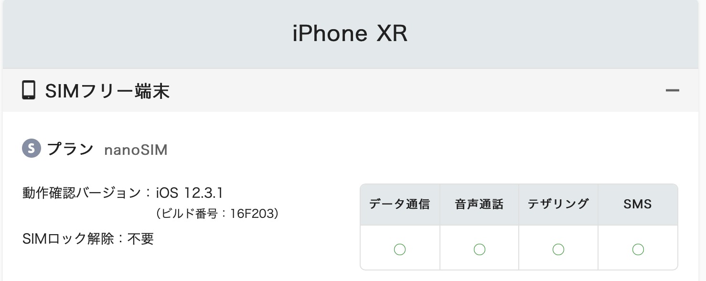Click the ビルド番号 16F203 text
This screenshot has width=706, height=281.
217,214
